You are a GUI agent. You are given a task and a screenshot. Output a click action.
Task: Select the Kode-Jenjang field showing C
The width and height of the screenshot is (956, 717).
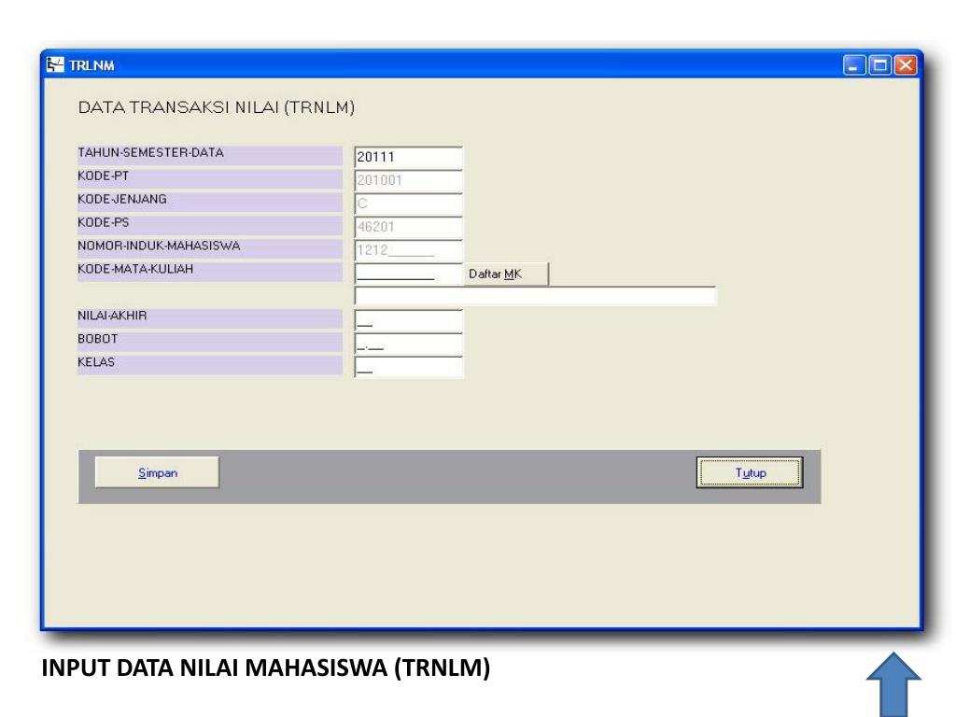tap(409, 204)
